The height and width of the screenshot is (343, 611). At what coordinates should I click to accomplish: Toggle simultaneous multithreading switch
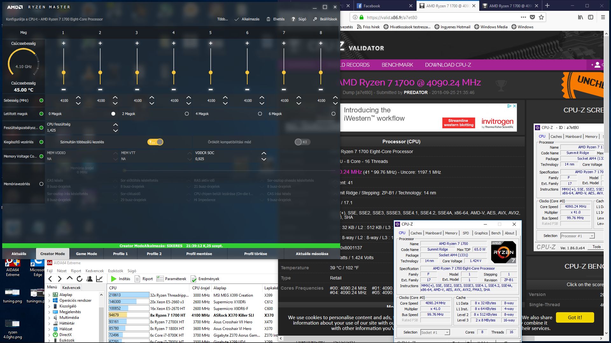click(155, 142)
